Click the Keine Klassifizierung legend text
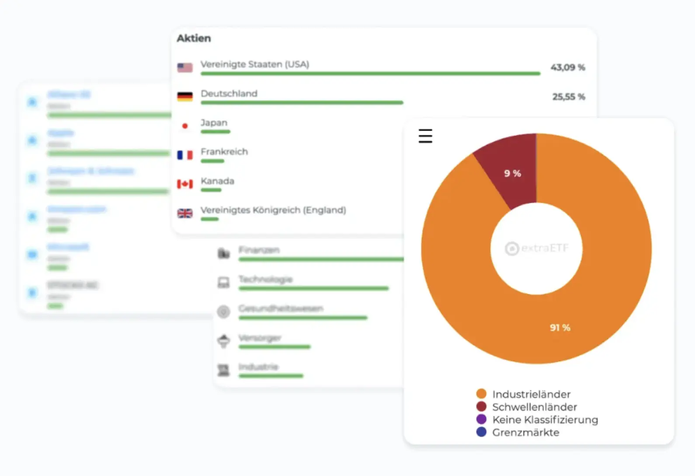Viewport: 695px width, 476px height. click(545, 420)
